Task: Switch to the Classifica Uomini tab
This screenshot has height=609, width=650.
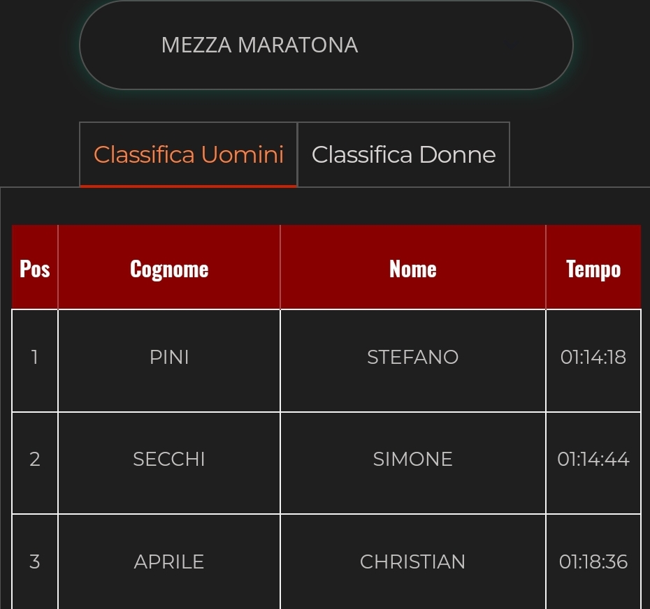Action: (189, 154)
